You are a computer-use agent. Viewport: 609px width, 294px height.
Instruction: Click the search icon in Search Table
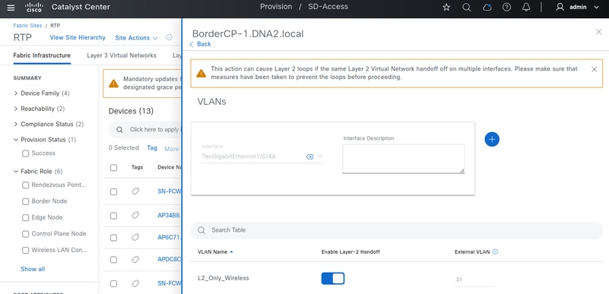[x=201, y=230]
